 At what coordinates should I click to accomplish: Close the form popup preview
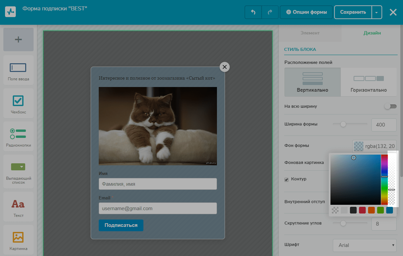point(225,67)
